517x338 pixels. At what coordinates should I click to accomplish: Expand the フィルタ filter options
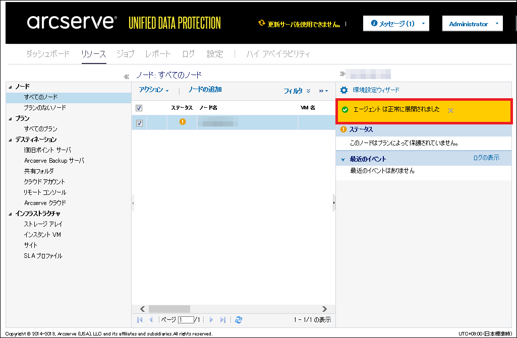297,91
